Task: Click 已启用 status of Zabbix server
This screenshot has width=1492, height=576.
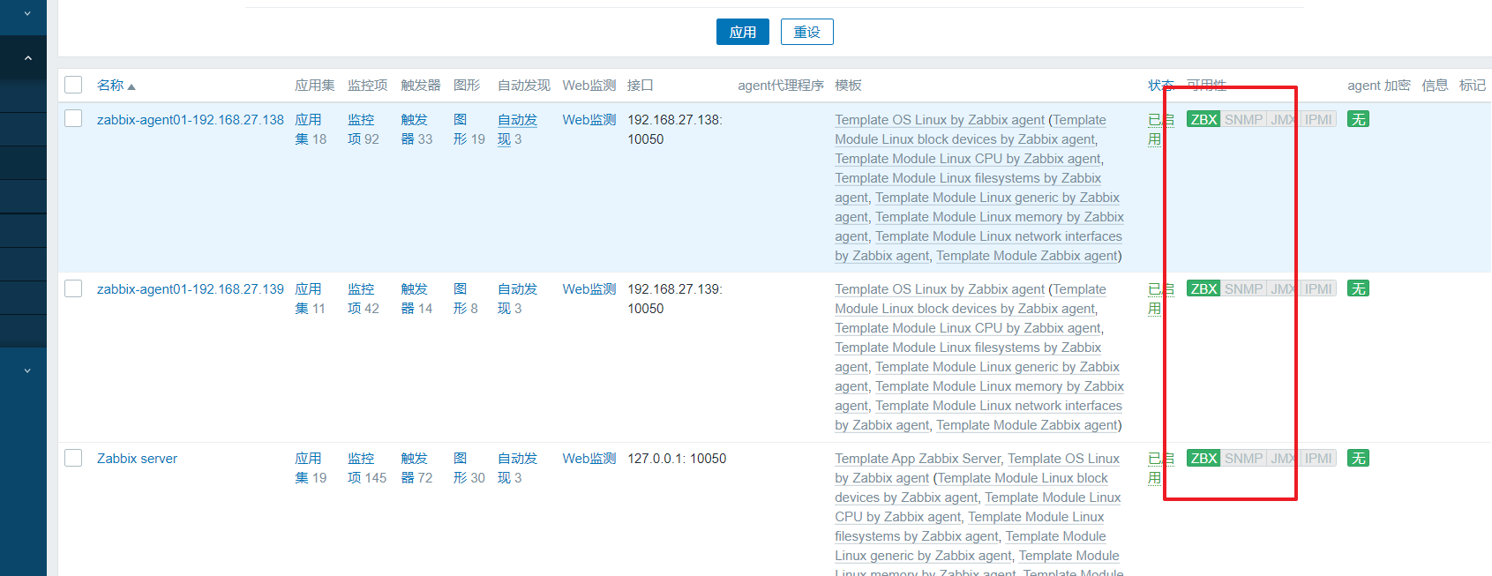Action: [1160, 468]
